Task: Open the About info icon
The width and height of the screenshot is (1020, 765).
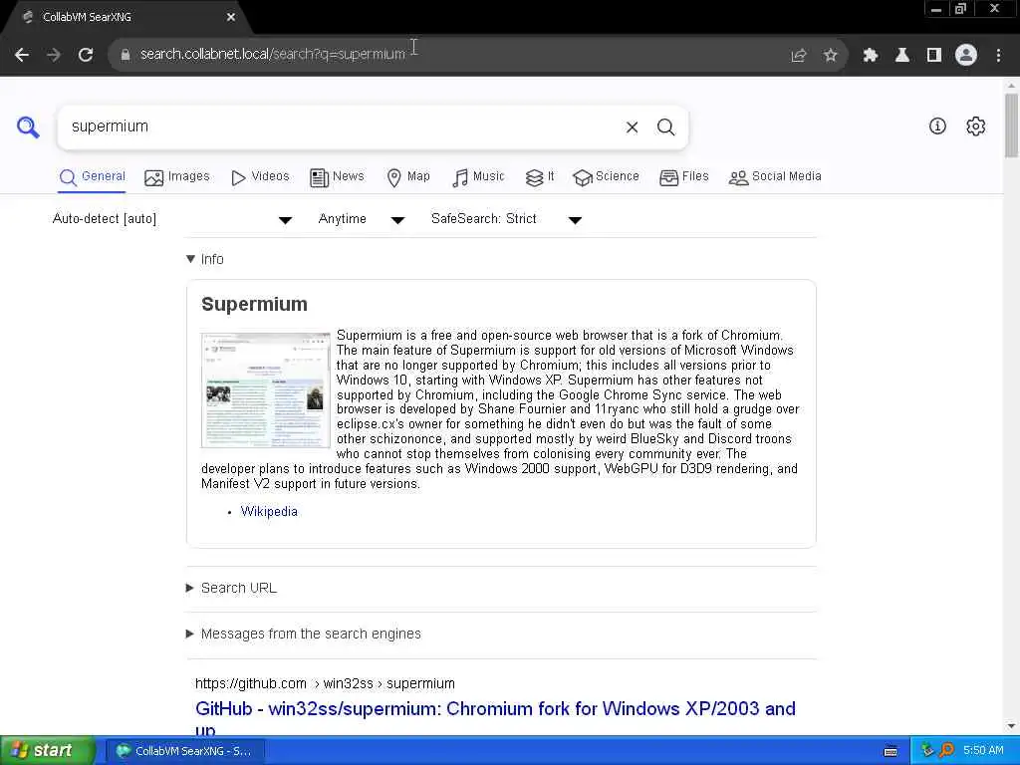Action: coord(937,127)
